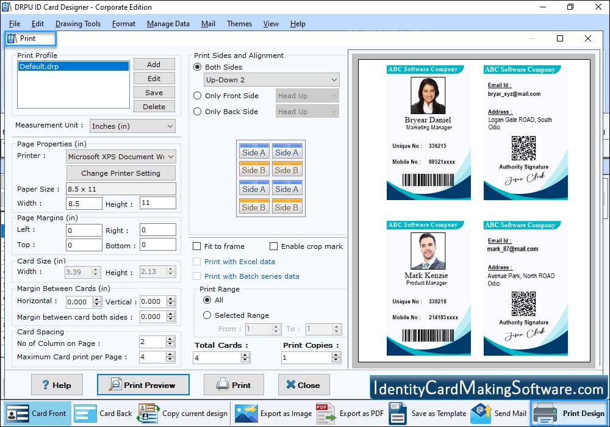Click the Left margin input field
Viewport: 610px width, 427px height.
[x=84, y=230]
